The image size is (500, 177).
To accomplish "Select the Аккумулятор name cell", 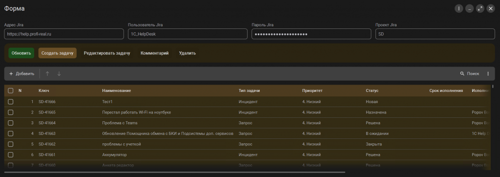I will [x=114, y=155].
